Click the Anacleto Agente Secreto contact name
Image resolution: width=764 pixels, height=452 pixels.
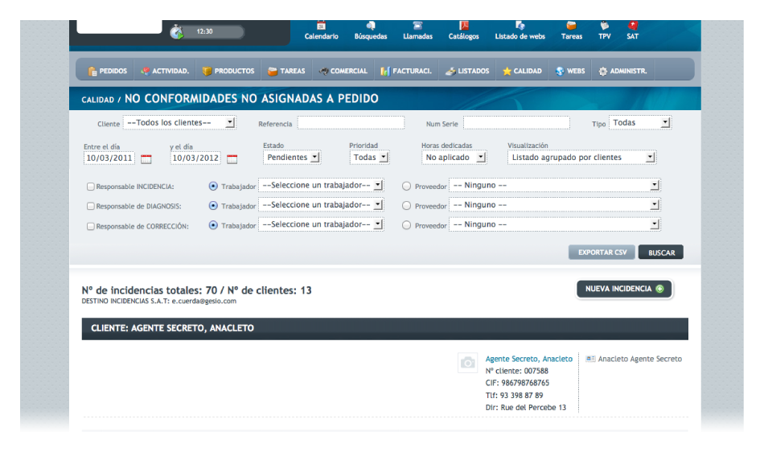[x=640, y=359]
